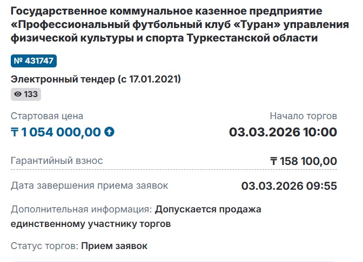The height and width of the screenshot is (262, 363).
Task: Select the starting price value 1 054 000,00
Action: (x=61, y=132)
